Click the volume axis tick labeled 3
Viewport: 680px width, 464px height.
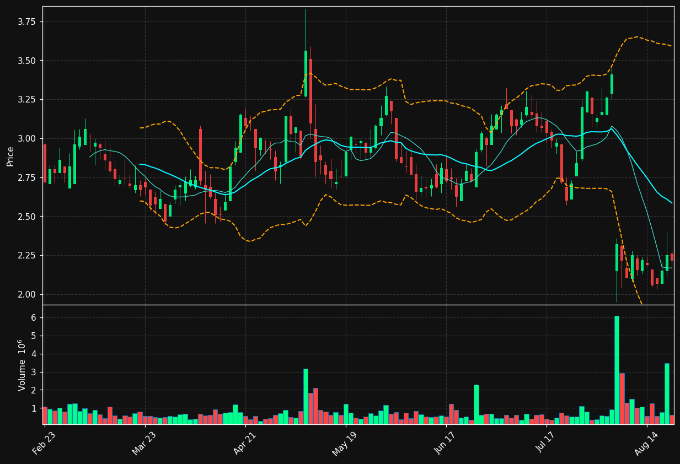click(x=33, y=373)
